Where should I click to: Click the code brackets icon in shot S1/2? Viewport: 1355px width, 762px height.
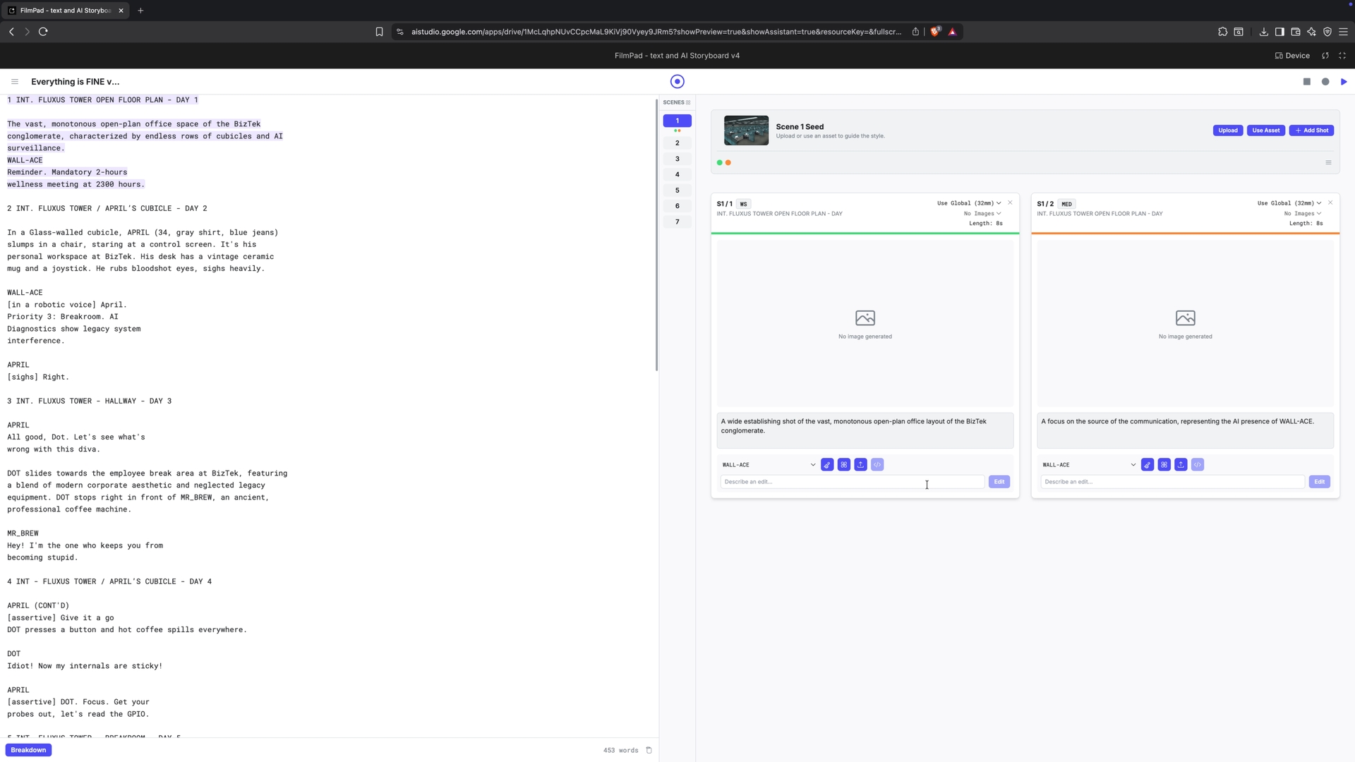(x=1198, y=465)
